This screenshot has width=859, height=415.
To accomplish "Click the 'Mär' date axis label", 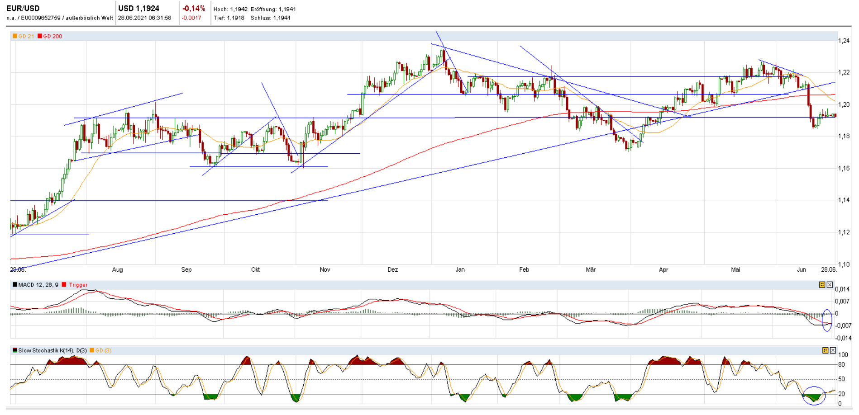I will 591,270.
